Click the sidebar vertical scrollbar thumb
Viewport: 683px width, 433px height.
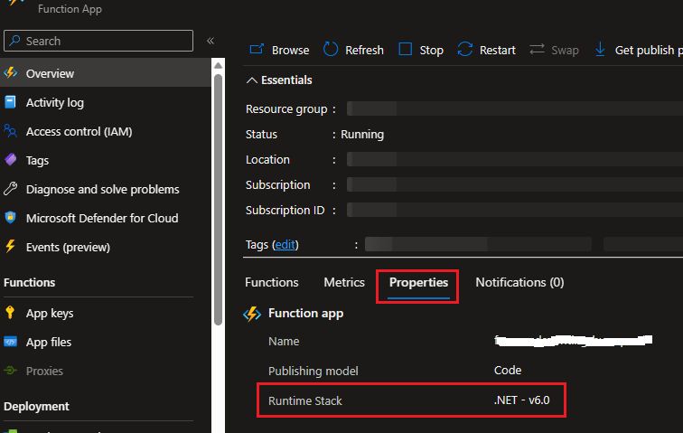(x=219, y=199)
